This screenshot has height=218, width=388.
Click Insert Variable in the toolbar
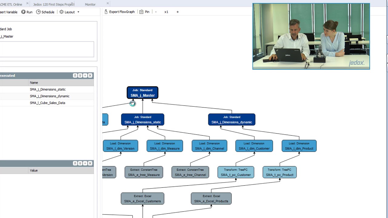point(9,12)
